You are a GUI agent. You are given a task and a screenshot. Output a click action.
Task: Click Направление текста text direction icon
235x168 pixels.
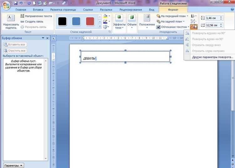point(22,16)
